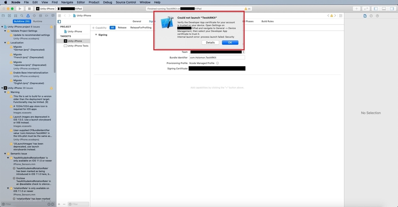This screenshot has width=398, height=207.
Task: Click the Run (play) button in toolbar
Action: tap(20, 9)
